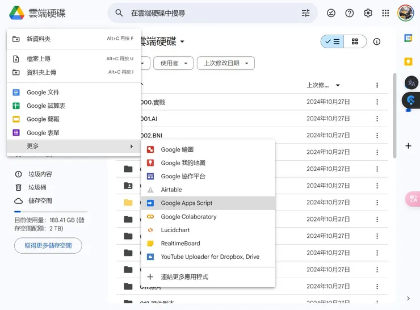This screenshot has width=420, height=310.
Task: Open the 001.AI folder row
Action: coord(264,119)
